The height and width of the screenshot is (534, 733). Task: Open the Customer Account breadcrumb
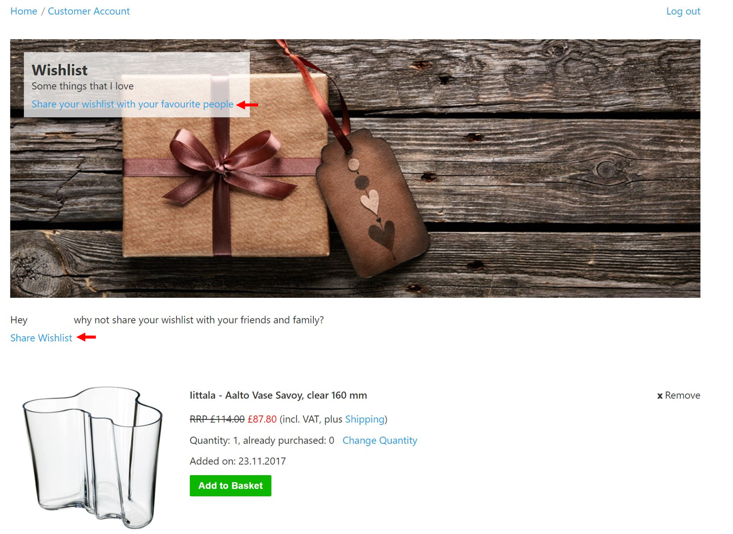click(x=88, y=11)
